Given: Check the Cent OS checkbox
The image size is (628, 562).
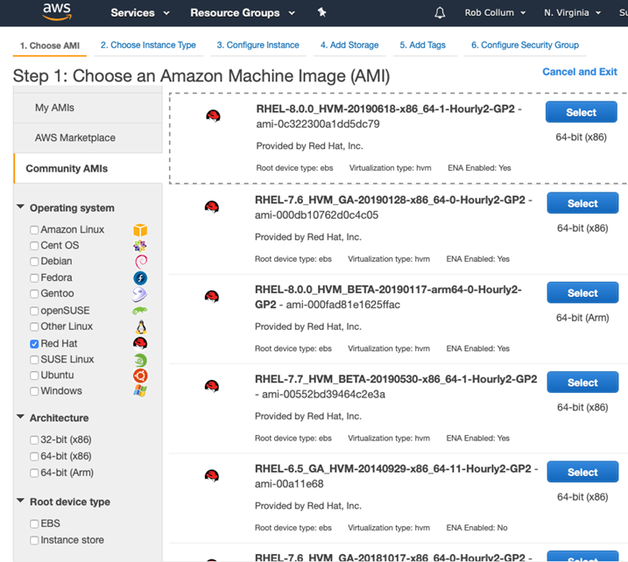Looking at the screenshot, I should [34, 245].
